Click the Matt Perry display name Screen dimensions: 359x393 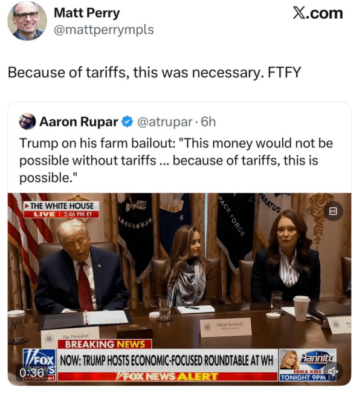[x=86, y=13]
